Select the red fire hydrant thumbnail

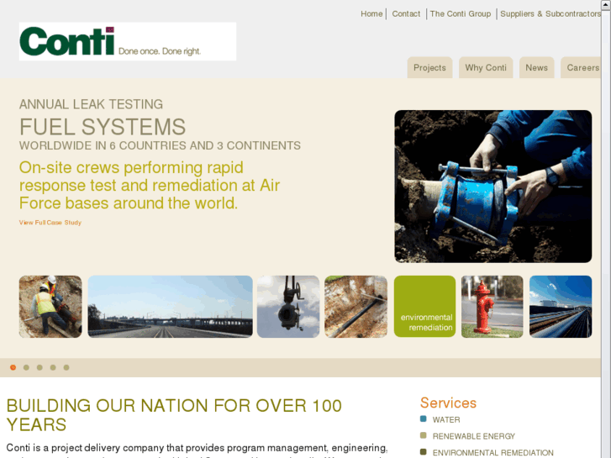click(492, 307)
